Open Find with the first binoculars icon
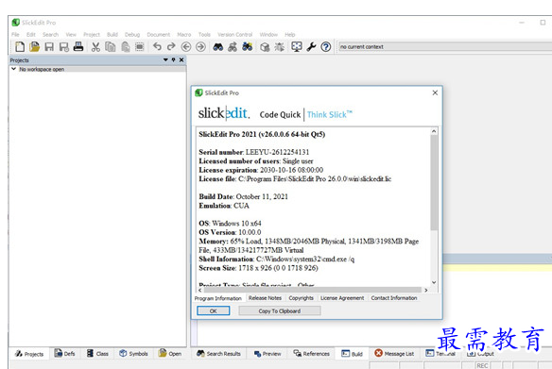 (218, 46)
